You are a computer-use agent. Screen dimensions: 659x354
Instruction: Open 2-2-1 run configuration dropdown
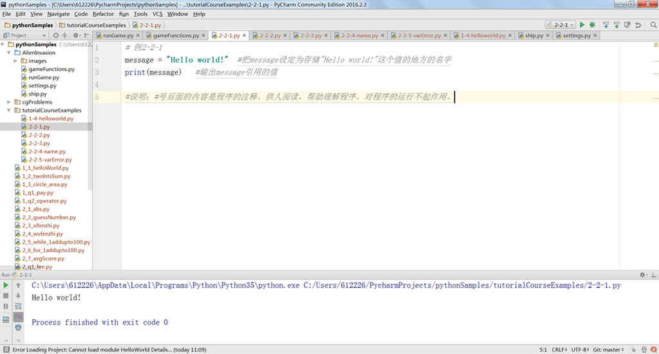point(561,25)
